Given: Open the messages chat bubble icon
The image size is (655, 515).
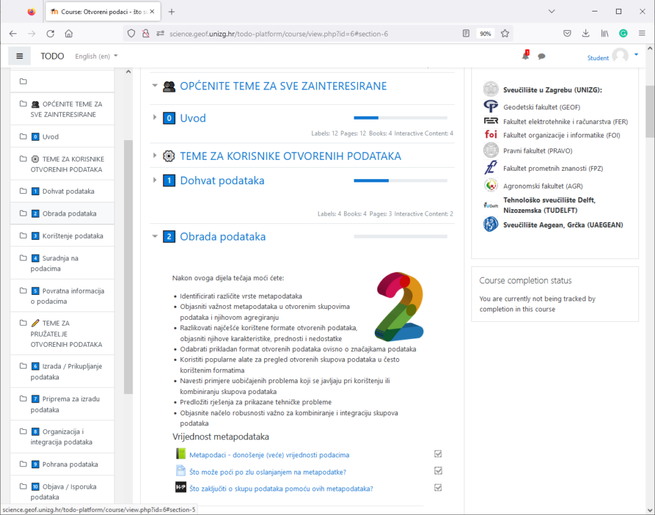Looking at the screenshot, I should (x=541, y=56).
